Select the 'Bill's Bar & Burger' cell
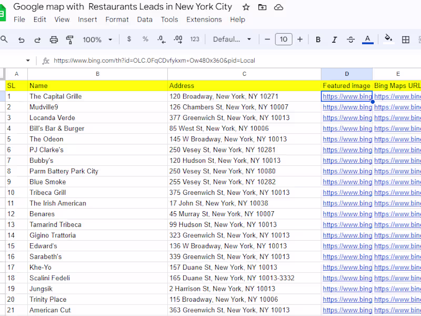The image size is (421, 316). (x=97, y=129)
